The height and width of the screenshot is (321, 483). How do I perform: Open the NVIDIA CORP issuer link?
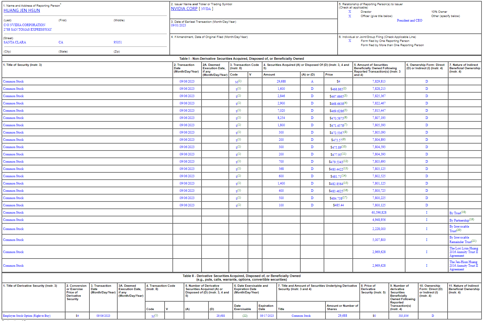tap(184, 9)
